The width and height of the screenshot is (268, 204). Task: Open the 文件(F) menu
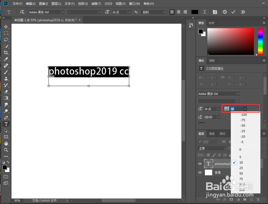click(x=17, y=3)
